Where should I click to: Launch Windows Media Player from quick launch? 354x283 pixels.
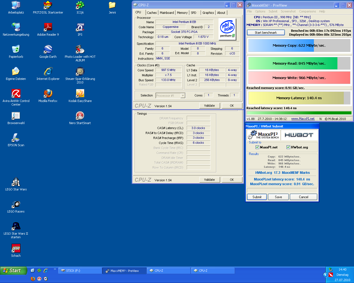[46, 279]
